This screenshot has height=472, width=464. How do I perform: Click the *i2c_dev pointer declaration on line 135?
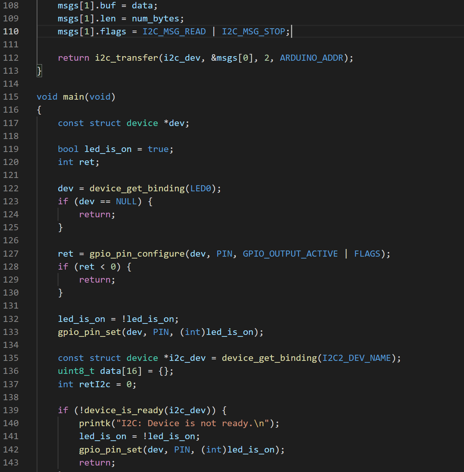185,358
